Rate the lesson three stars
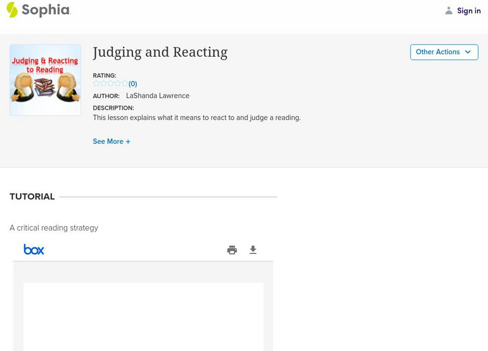 110,83
